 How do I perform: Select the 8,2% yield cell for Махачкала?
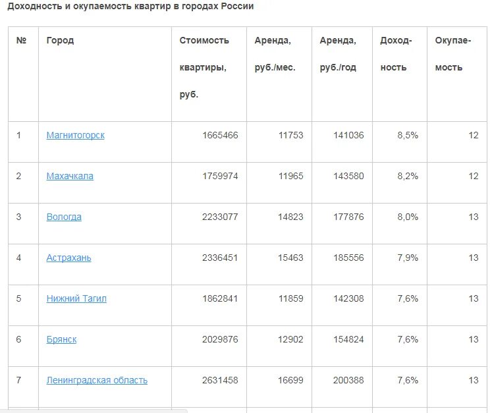click(x=407, y=176)
